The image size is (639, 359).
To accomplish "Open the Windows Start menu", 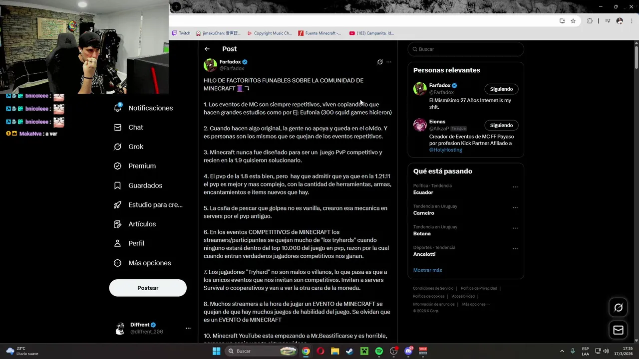I will pyautogui.click(x=216, y=351).
